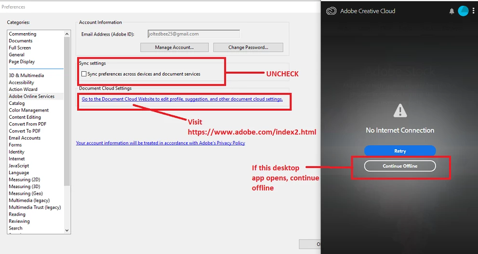Viewport: 478px width, 254px height.
Task: Choose Continue Offline in Creative Cloud
Action: (x=400, y=166)
